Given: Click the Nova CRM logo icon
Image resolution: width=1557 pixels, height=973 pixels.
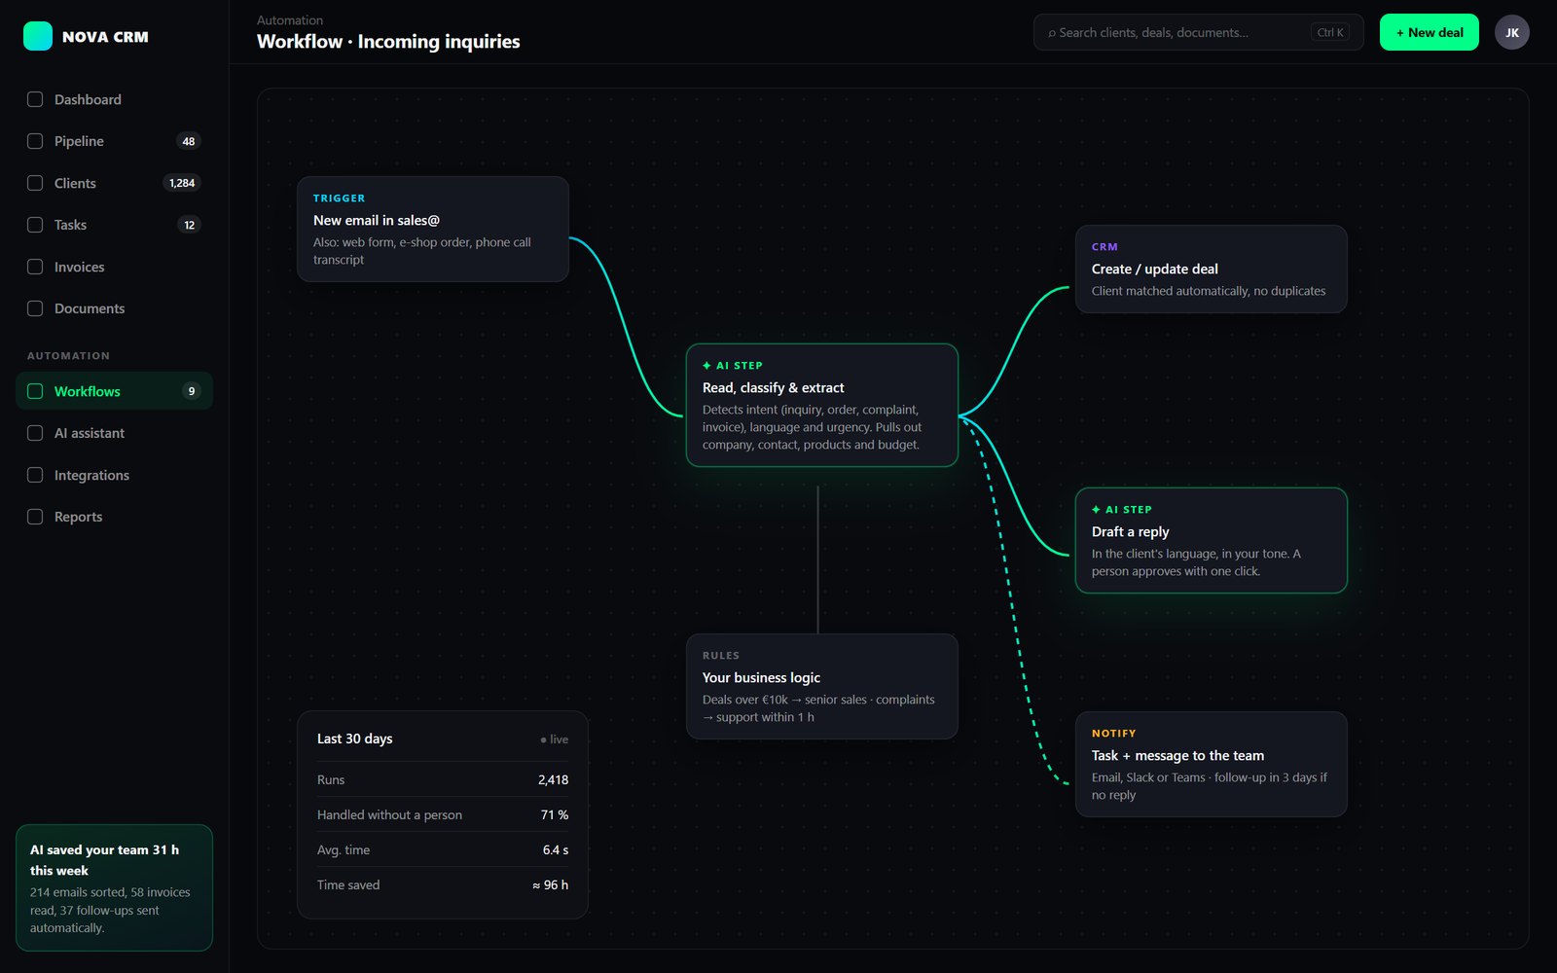Looking at the screenshot, I should coord(38,36).
